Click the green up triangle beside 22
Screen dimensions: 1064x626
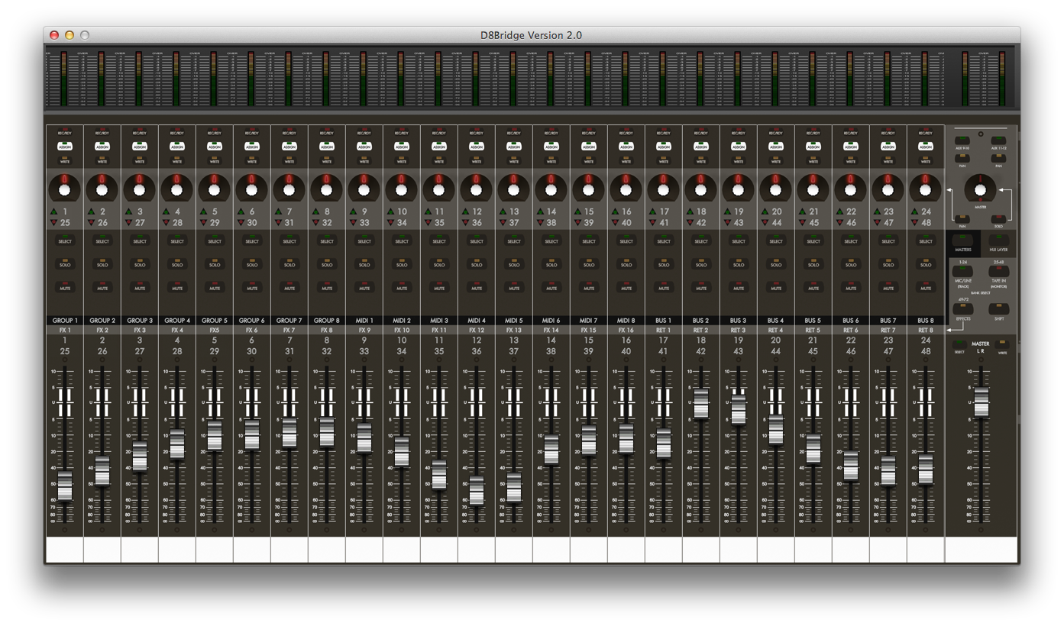[840, 211]
